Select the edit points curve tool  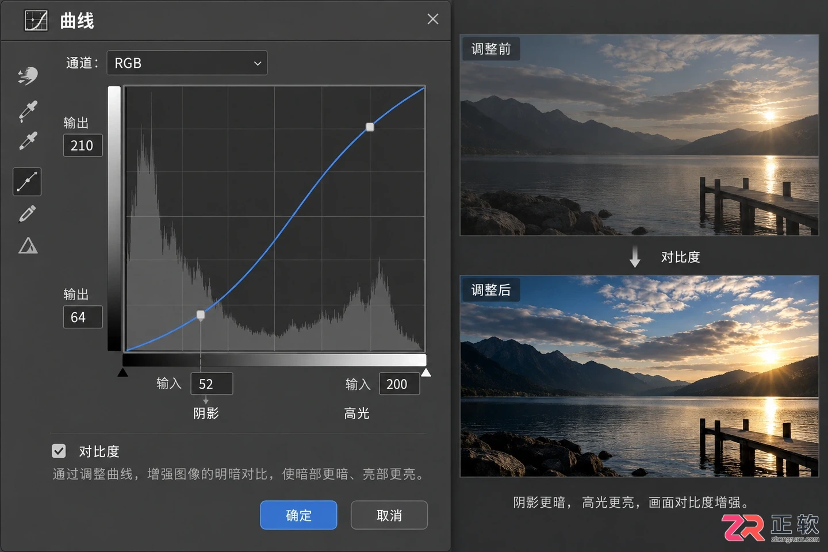point(27,182)
